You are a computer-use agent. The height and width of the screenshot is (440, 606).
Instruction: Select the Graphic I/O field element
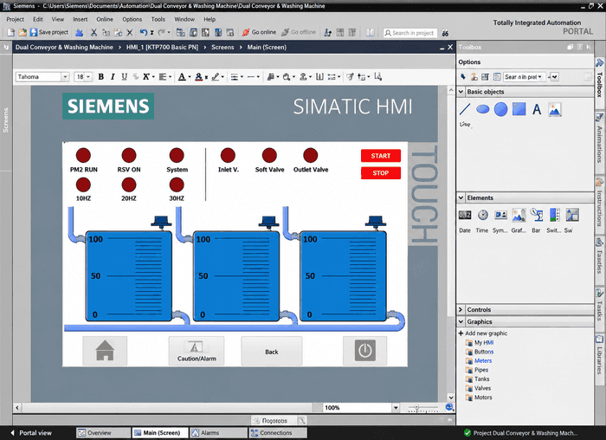519,215
